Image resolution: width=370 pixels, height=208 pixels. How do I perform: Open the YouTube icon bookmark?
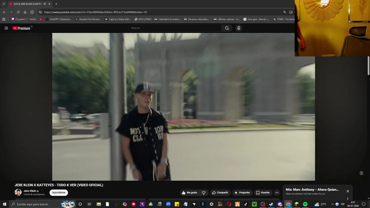pos(41,19)
